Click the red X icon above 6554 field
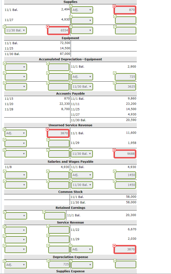171x274 pixels. pyautogui.click(x=48, y=27)
